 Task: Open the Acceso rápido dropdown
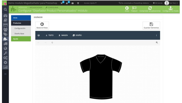90,3
